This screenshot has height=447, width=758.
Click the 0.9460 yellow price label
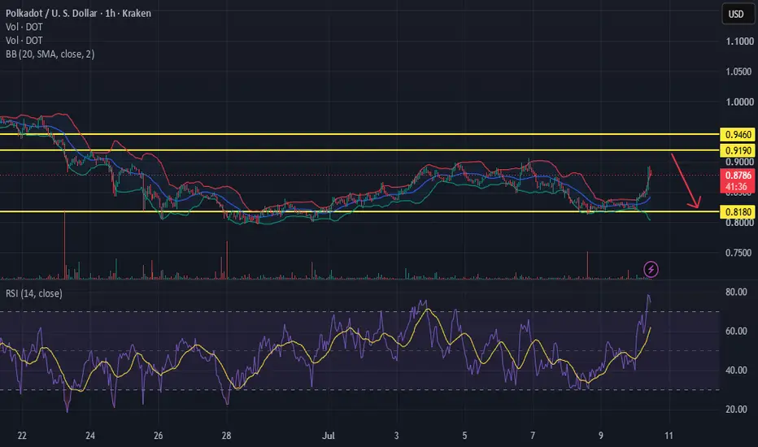coord(738,134)
